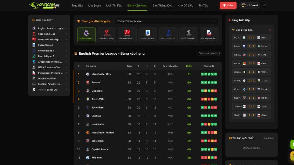Select the Newcastle team name
294x165 pixels.
(98, 124)
